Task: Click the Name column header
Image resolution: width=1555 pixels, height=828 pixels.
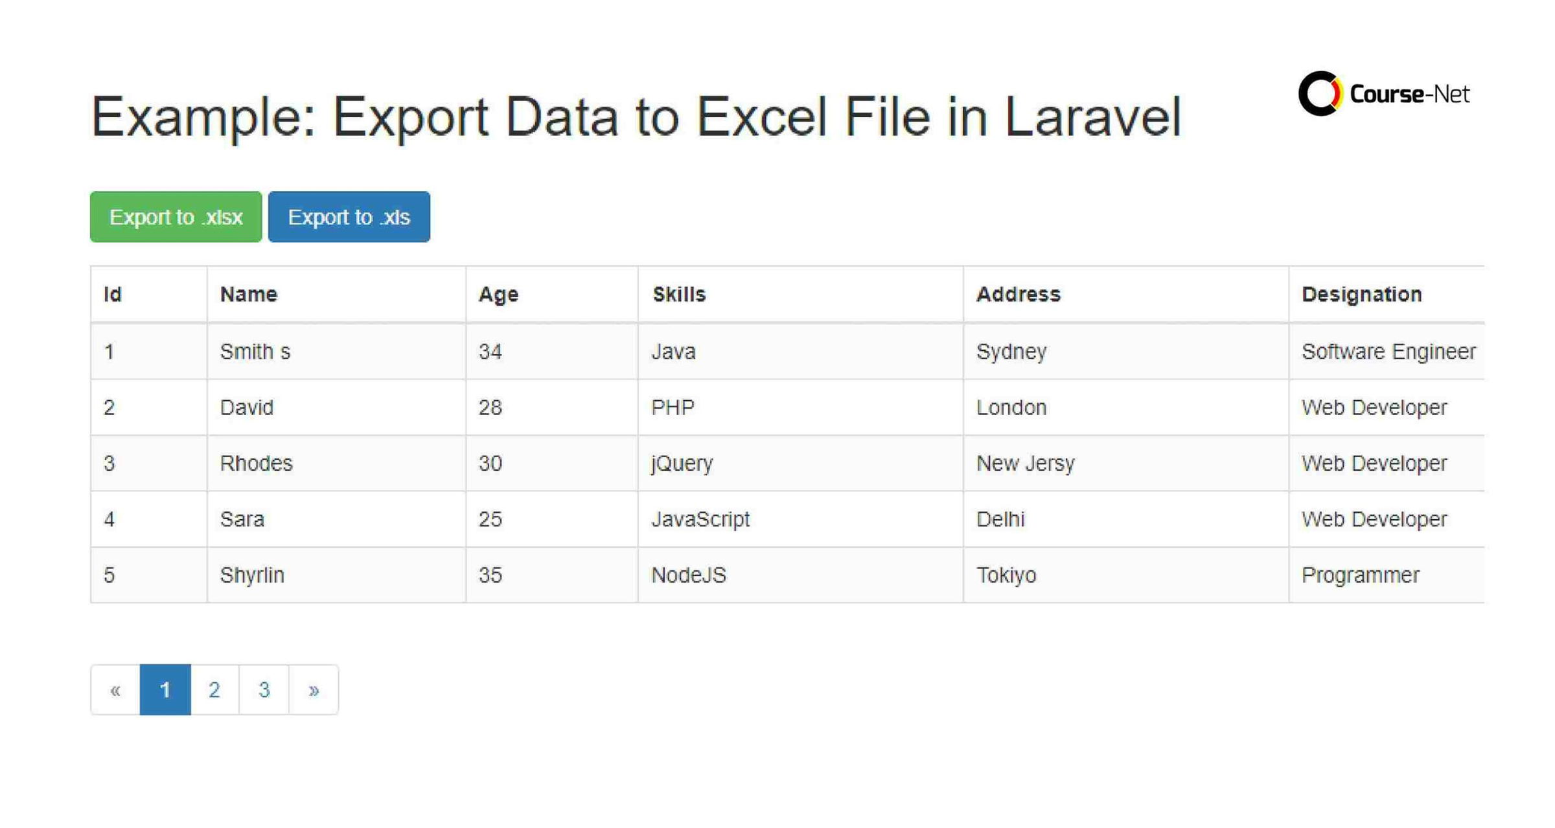Action: [x=249, y=293]
